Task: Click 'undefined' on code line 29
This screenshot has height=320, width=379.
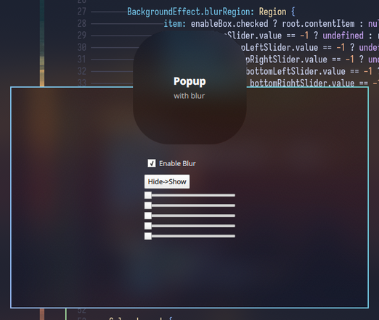Action: (x=343, y=36)
